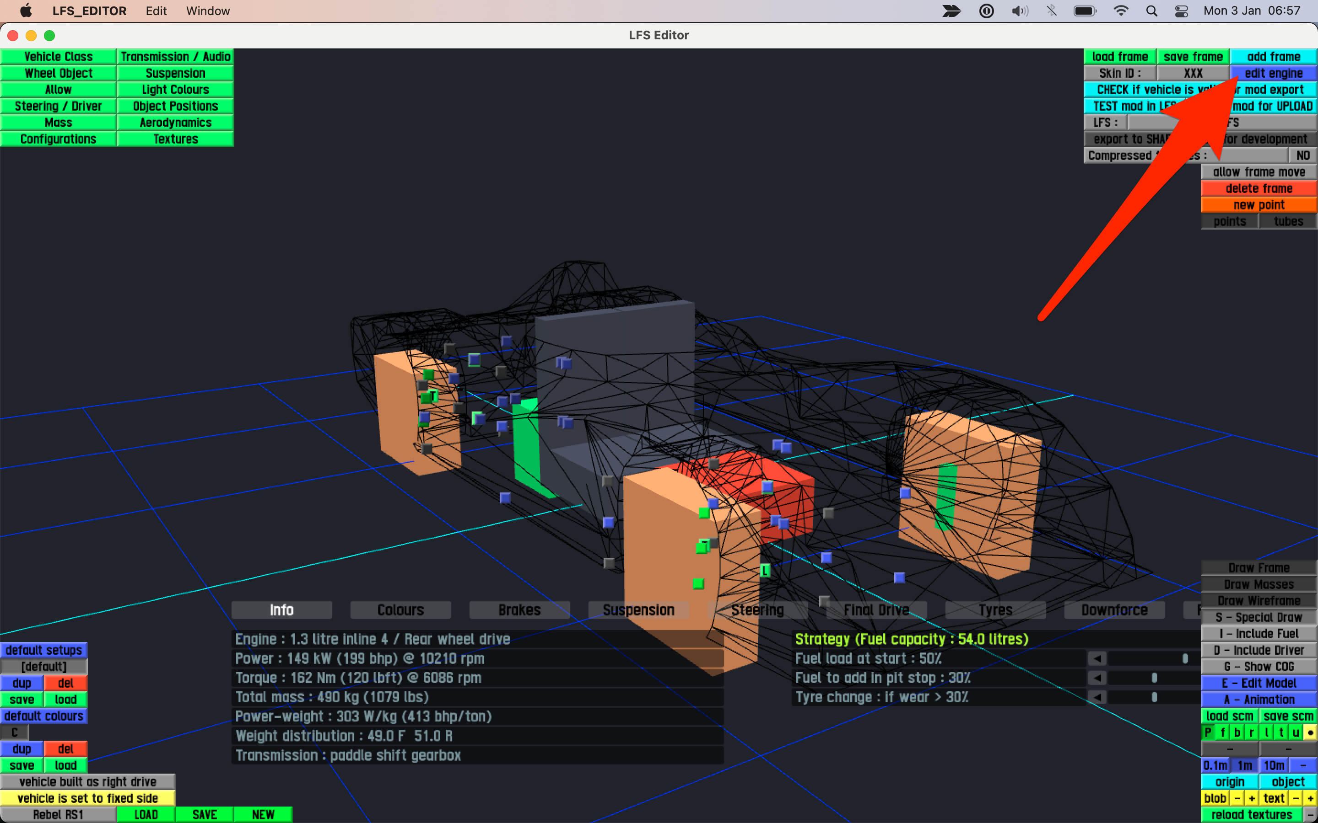Click the 'edit engine' button

1273,74
